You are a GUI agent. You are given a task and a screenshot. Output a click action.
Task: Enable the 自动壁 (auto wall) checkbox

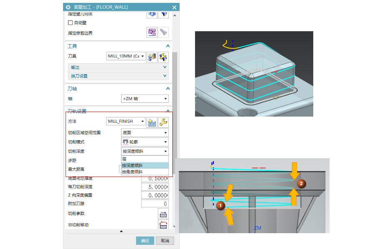tap(70, 22)
